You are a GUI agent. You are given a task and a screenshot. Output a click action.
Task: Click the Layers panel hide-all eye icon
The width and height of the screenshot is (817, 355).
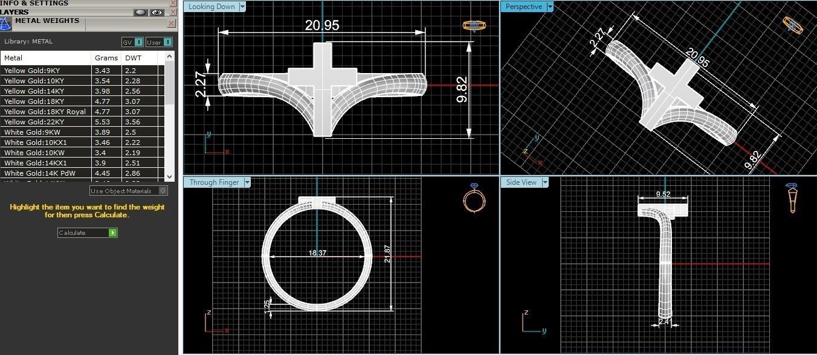click(141, 12)
